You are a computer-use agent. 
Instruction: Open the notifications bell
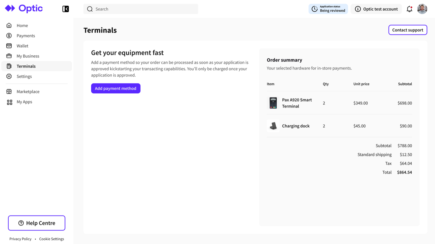coord(409,9)
